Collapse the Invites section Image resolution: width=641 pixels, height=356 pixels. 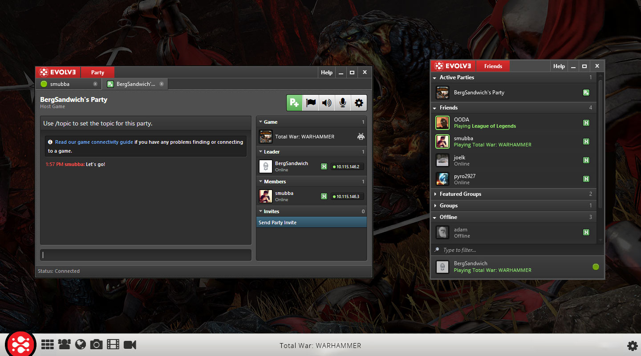tap(312, 211)
